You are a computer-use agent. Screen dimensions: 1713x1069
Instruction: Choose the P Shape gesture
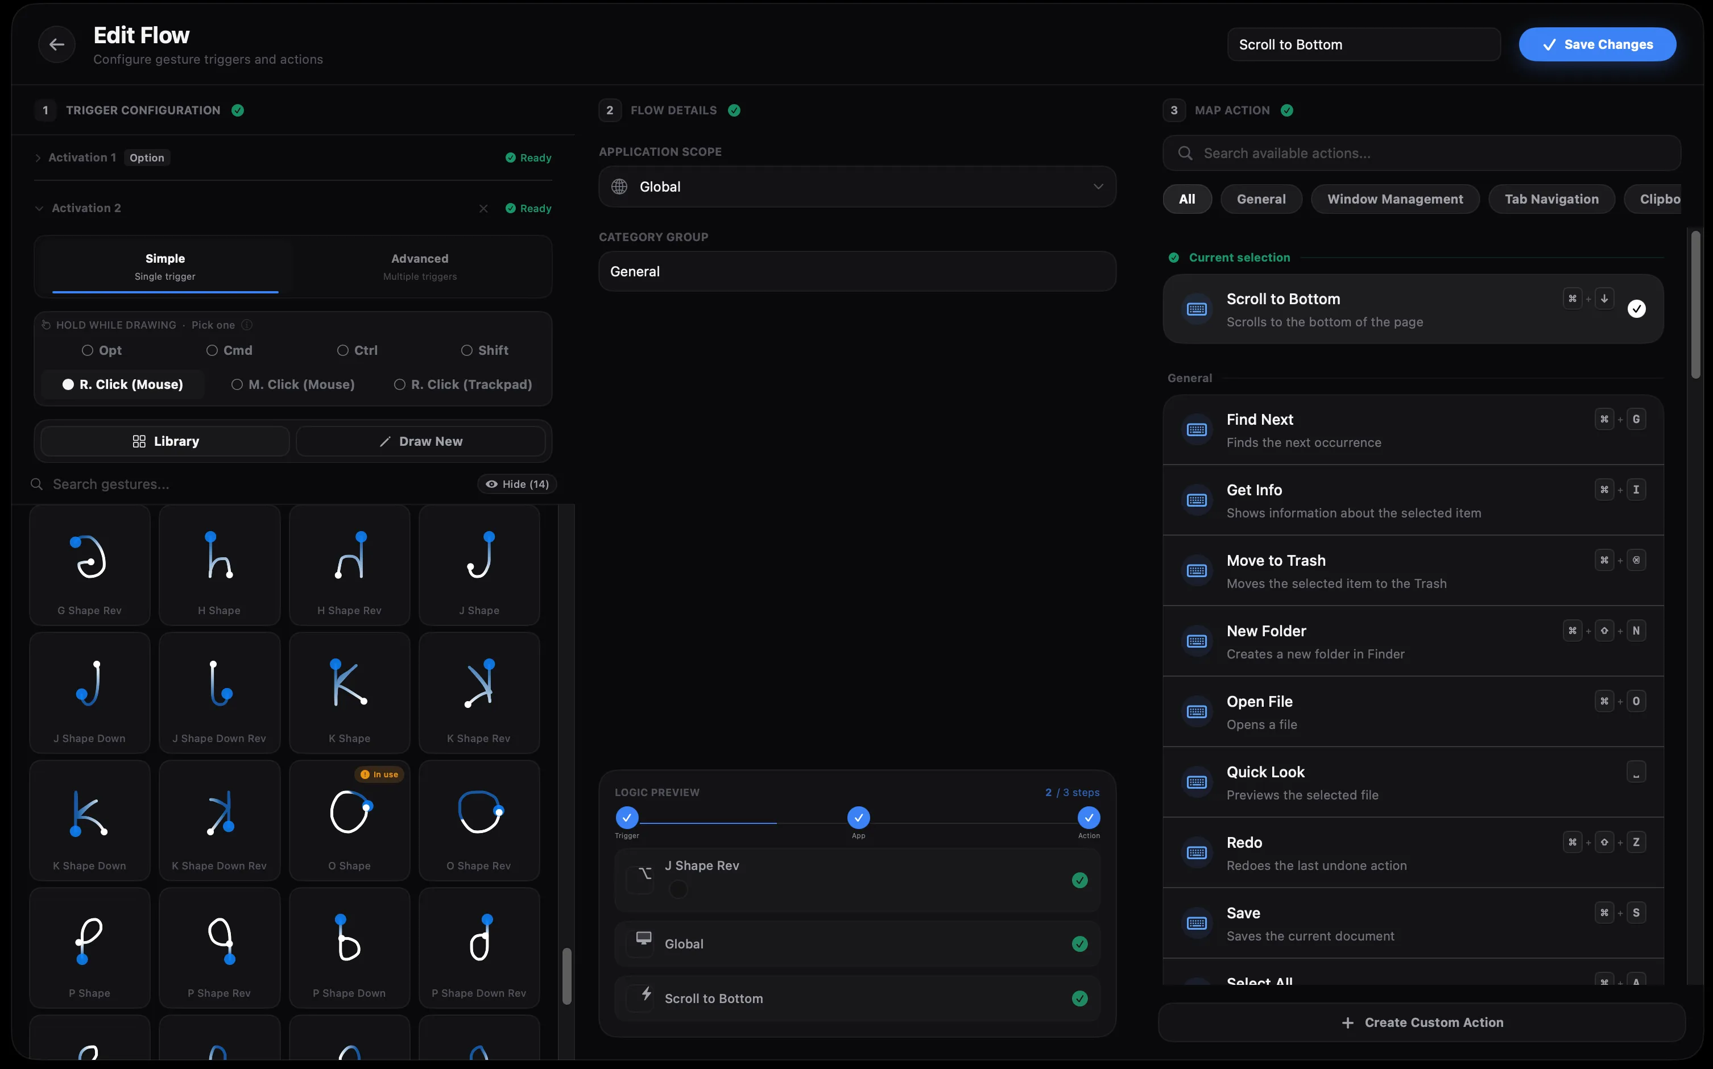pyautogui.click(x=90, y=948)
